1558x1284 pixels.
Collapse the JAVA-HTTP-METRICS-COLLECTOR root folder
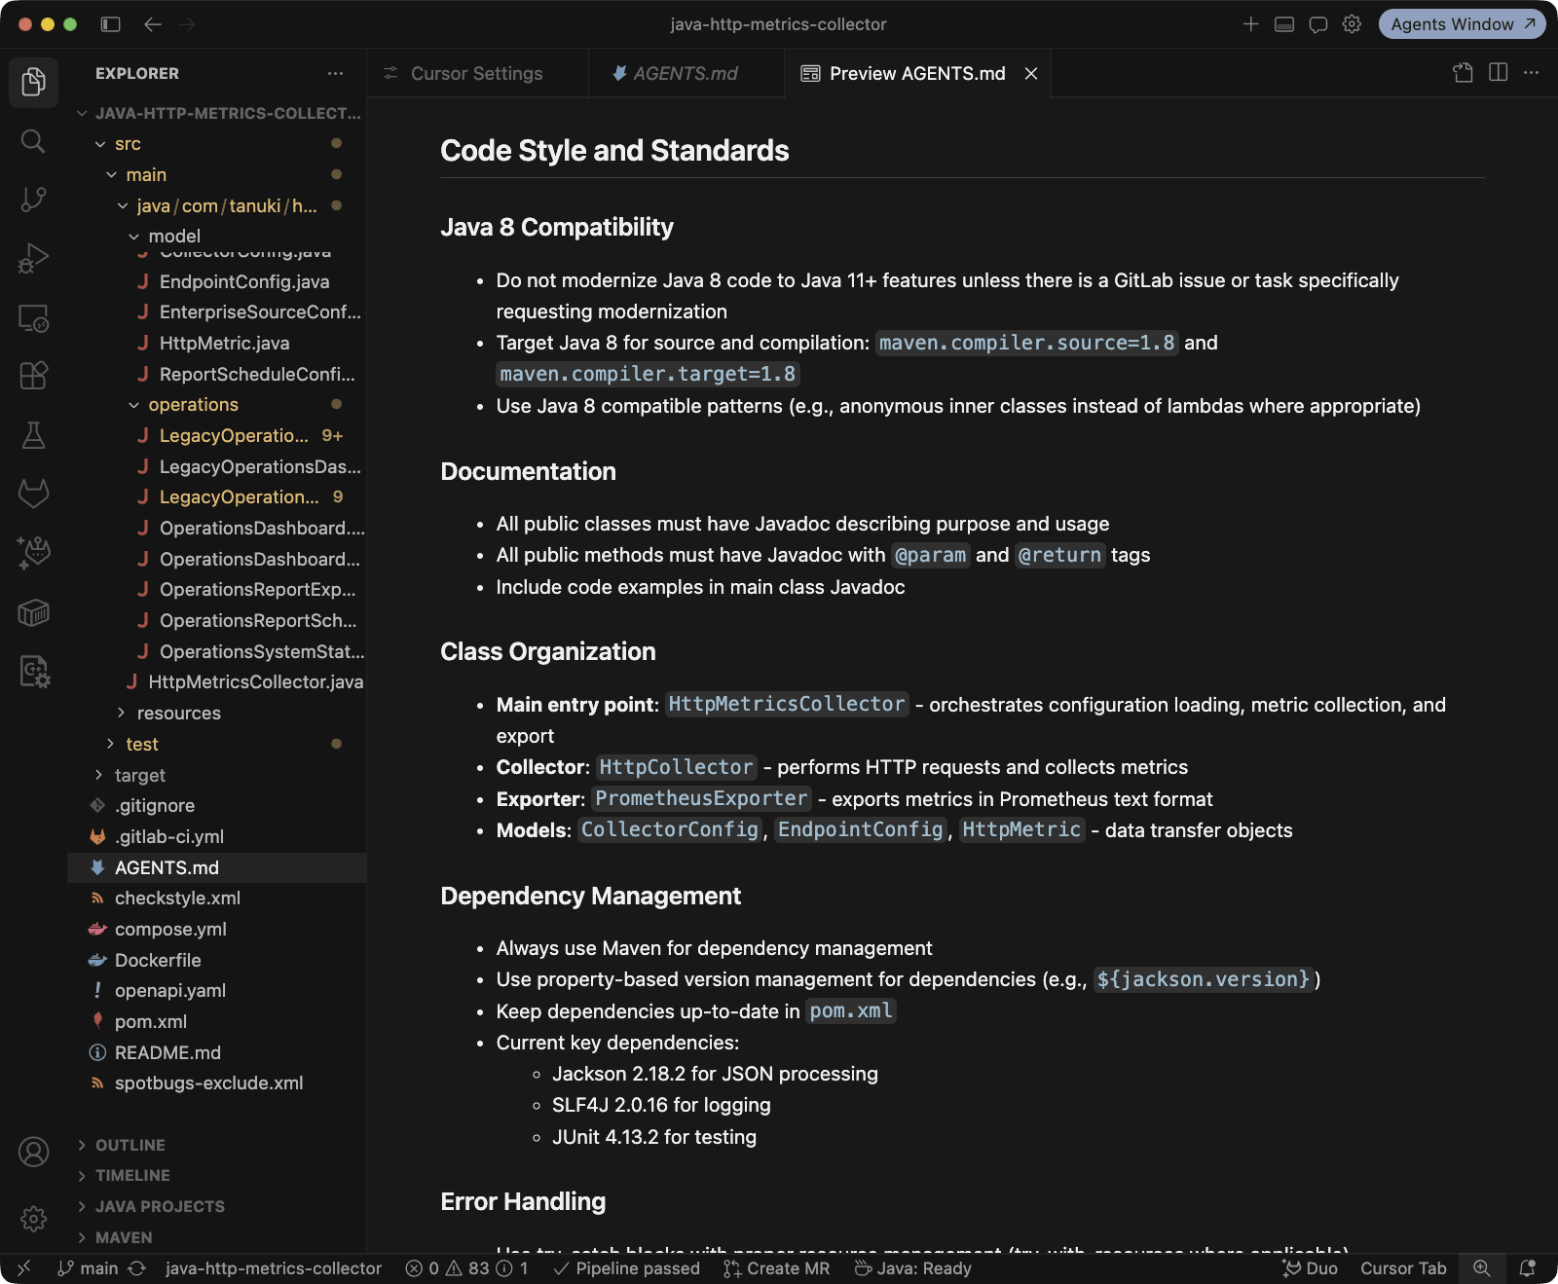(x=217, y=113)
